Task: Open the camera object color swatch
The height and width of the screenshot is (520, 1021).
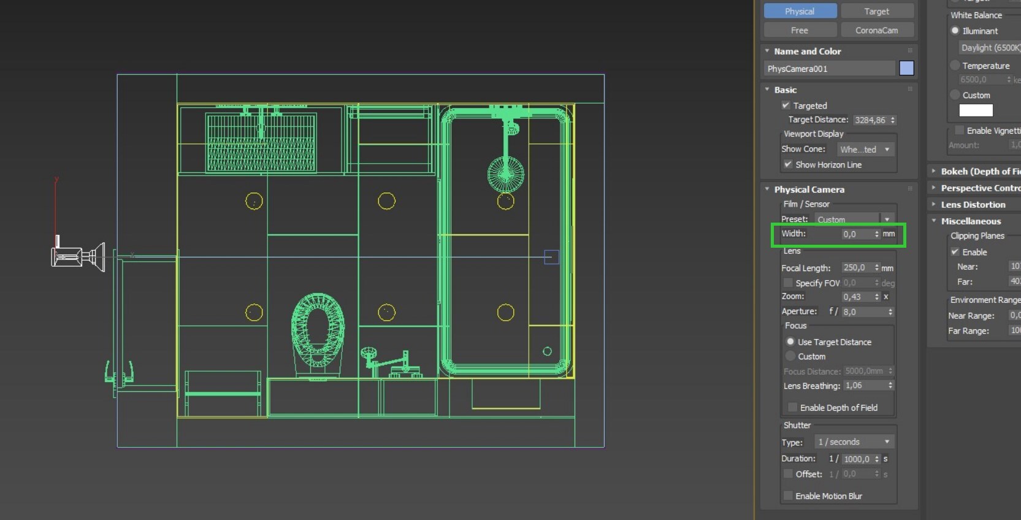Action: pos(906,68)
